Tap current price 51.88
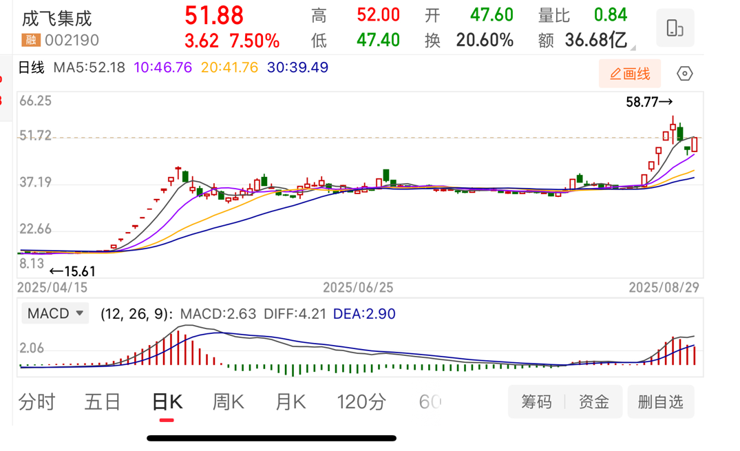 click(214, 16)
